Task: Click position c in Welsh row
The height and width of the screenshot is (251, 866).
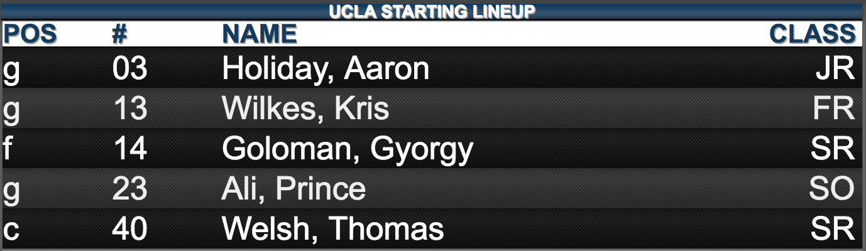Action: coord(11,230)
